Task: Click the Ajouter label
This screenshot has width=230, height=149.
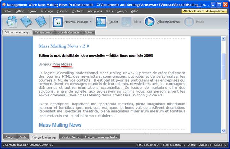Action: (113, 22)
